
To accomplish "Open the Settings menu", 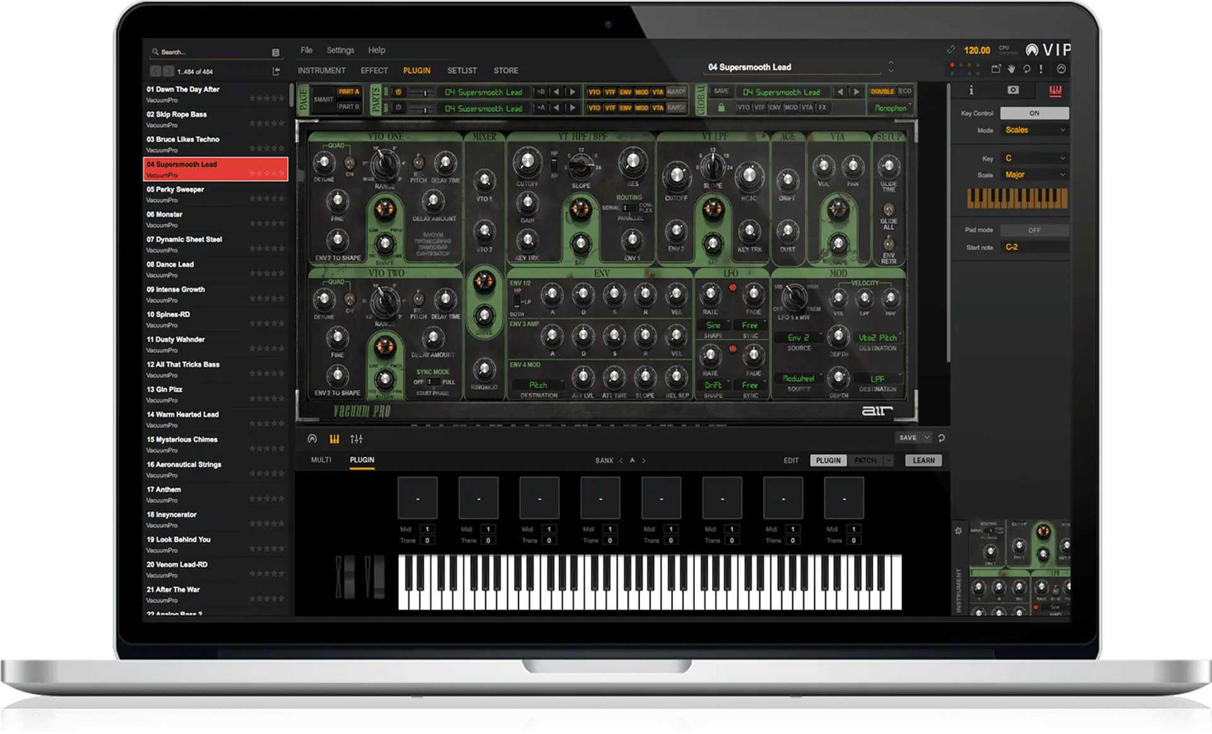I will pyautogui.click(x=340, y=50).
